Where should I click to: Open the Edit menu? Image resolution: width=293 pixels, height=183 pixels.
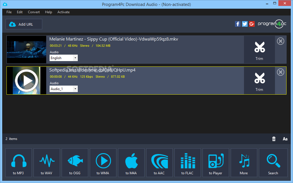click(20, 12)
